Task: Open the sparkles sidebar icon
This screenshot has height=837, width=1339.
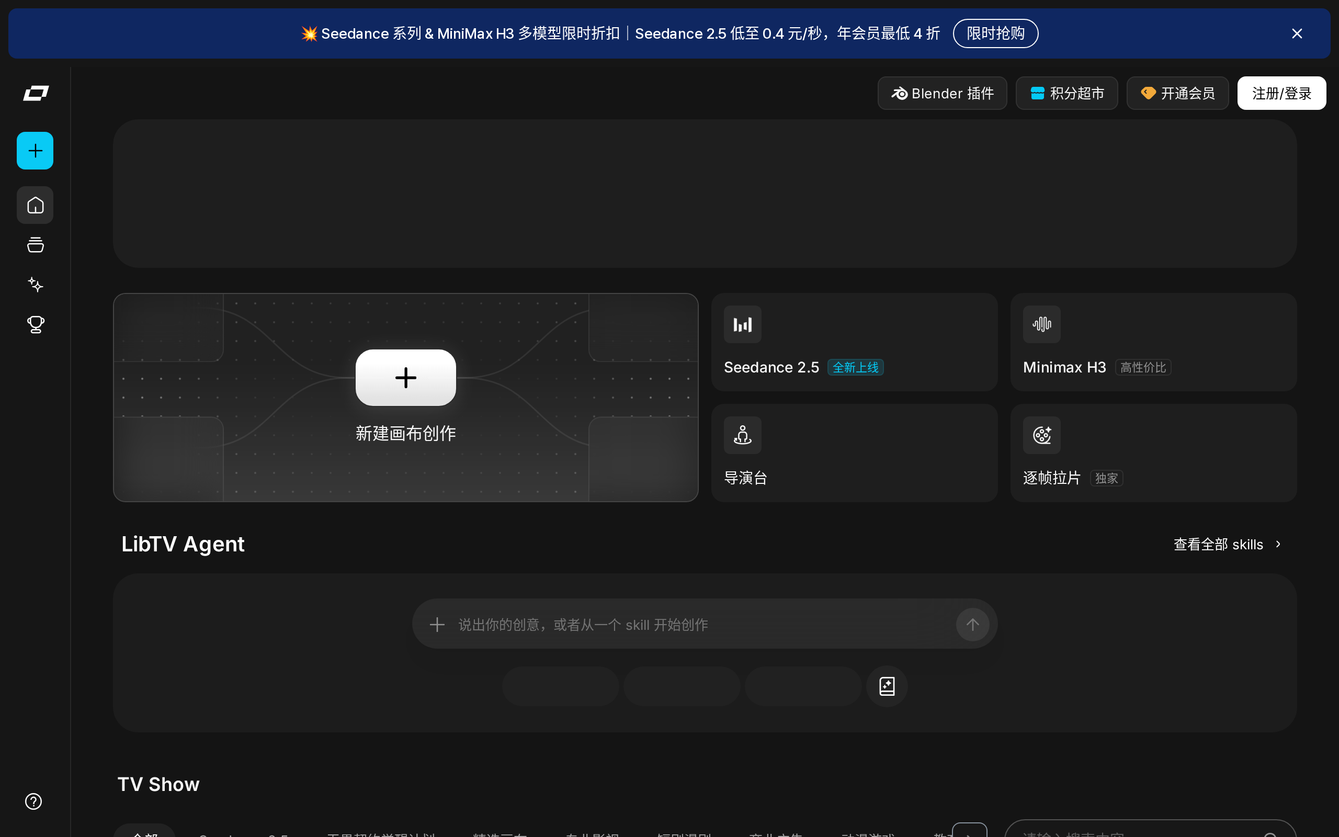Action: 36,285
